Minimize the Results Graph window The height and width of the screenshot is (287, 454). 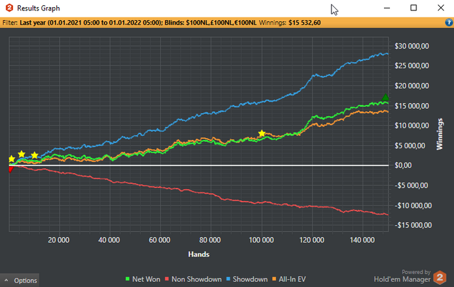click(387, 8)
